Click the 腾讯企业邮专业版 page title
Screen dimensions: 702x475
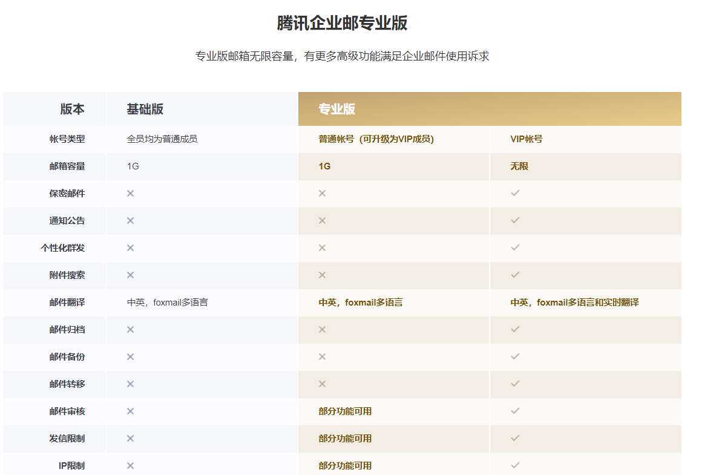pos(342,23)
